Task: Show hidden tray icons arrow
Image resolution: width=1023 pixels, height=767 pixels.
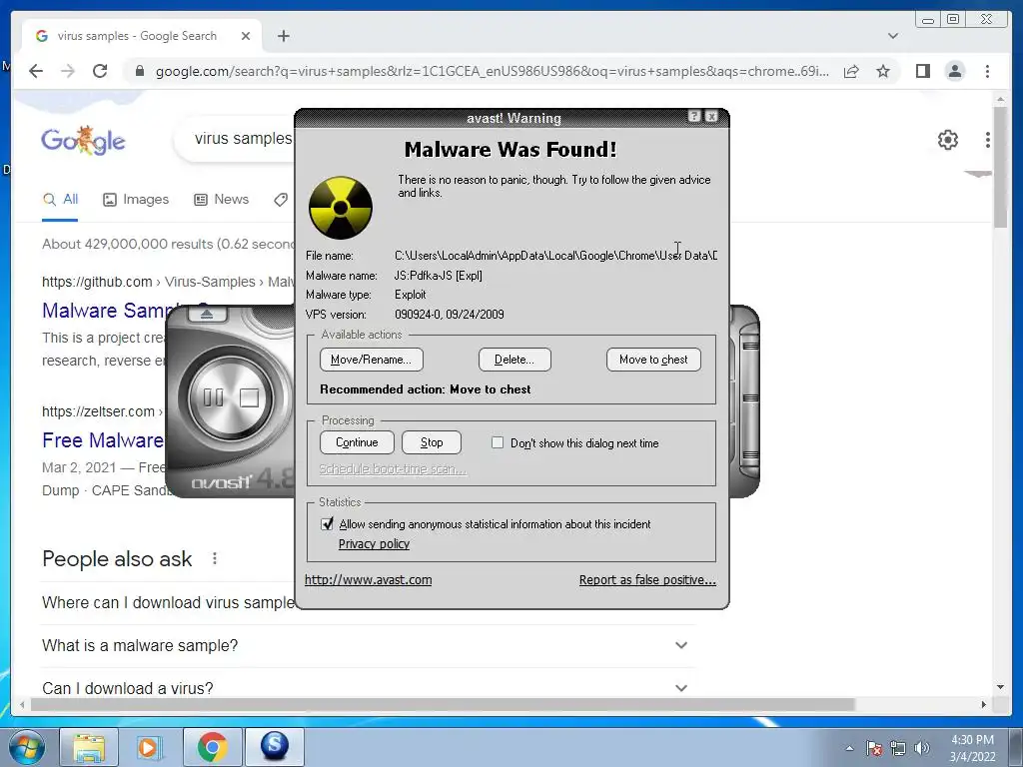Action: (849, 748)
